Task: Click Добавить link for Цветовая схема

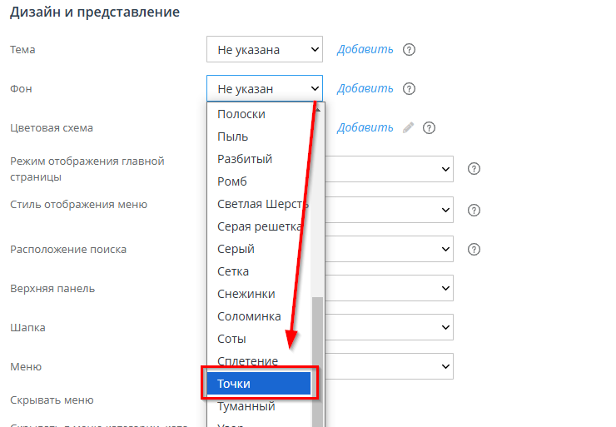Action: [365, 128]
